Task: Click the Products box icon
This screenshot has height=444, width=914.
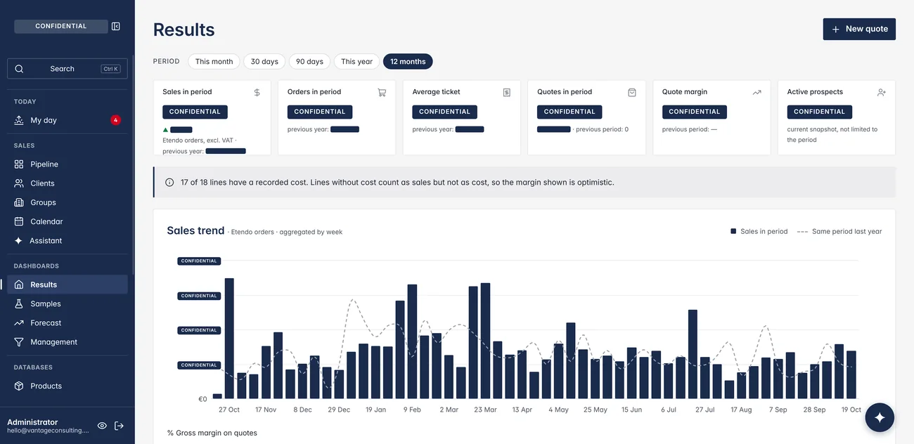Action: coord(19,386)
